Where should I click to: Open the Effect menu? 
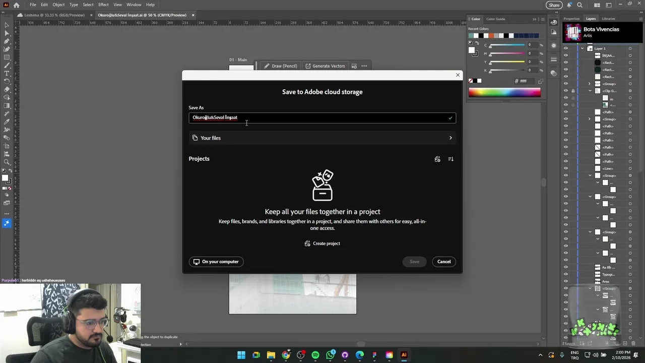tap(103, 5)
